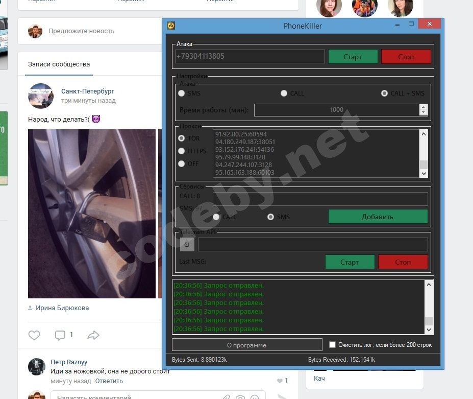Click Добавить to add service
The height and width of the screenshot is (399, 473).
[378, 217]
